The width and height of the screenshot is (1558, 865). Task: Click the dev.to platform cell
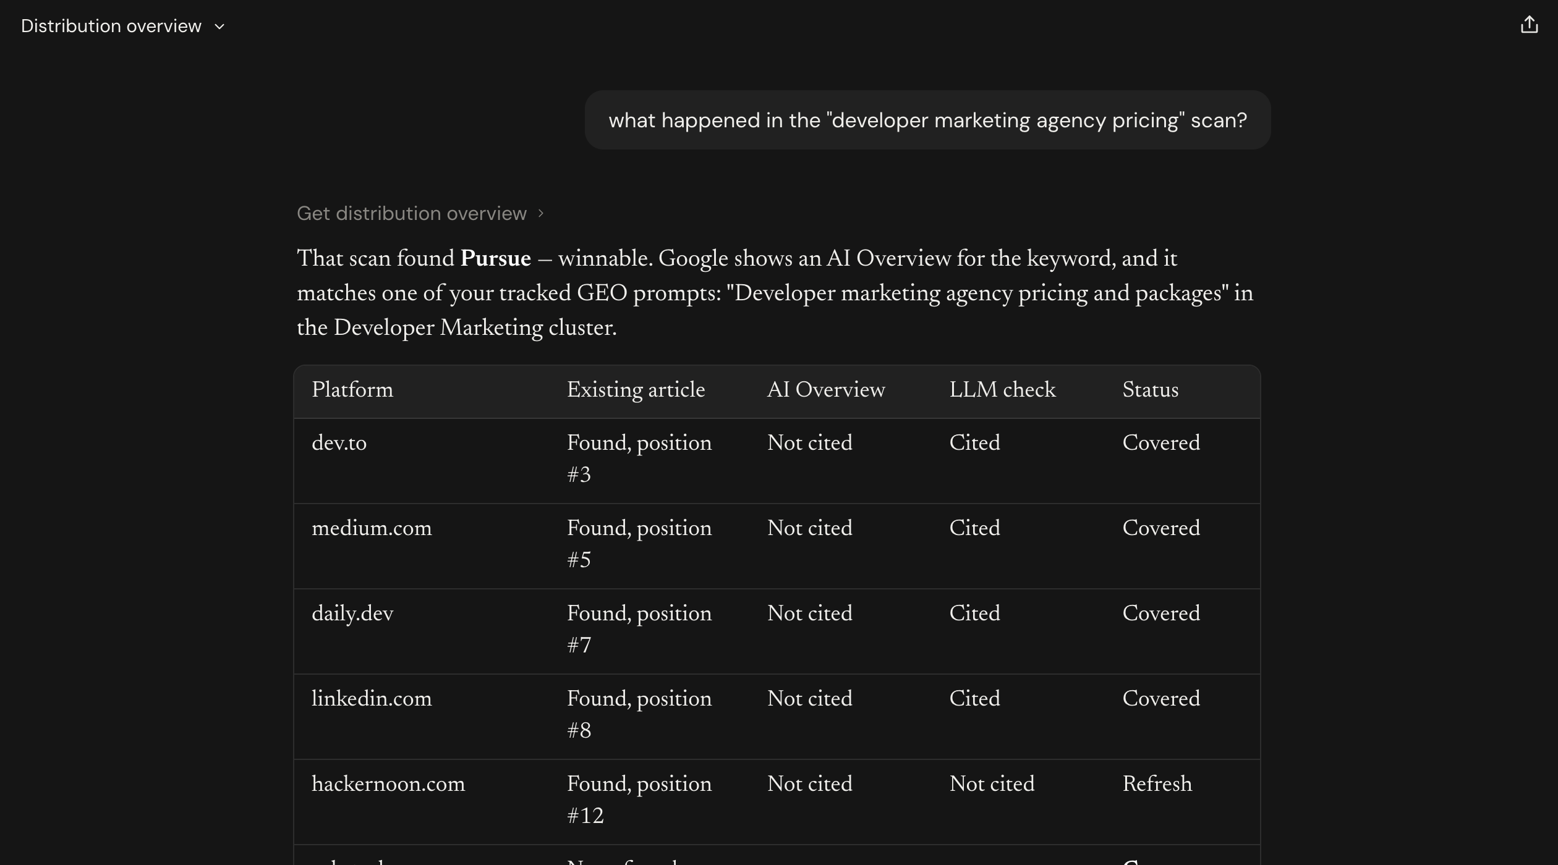(x=339, y=443)
